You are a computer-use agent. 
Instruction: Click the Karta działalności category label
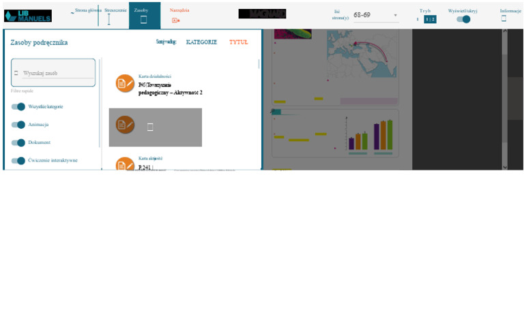pyautogui.click(x=155, y=76)
